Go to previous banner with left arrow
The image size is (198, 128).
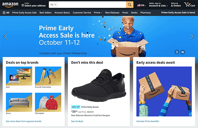point(5,37)
